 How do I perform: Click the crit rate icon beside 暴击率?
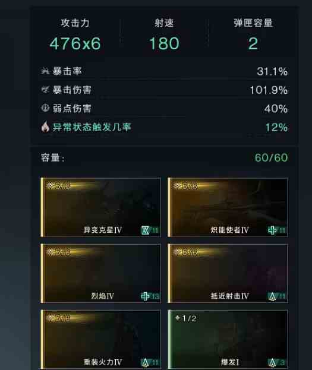(x=45, y=71)
